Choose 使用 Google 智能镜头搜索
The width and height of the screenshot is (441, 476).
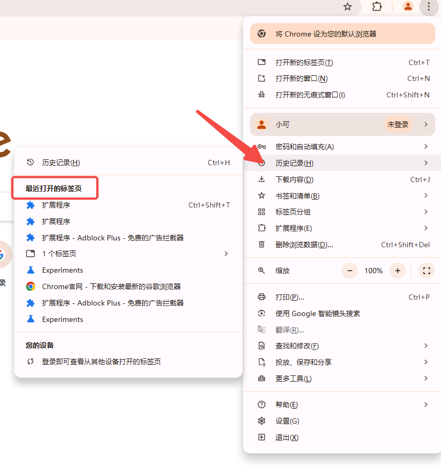point(342,313)
